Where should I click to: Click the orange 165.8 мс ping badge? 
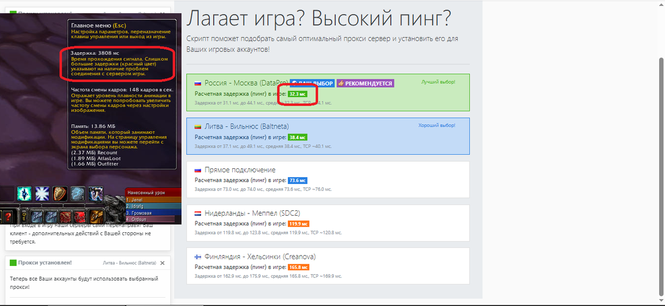[x=299, y=267]
